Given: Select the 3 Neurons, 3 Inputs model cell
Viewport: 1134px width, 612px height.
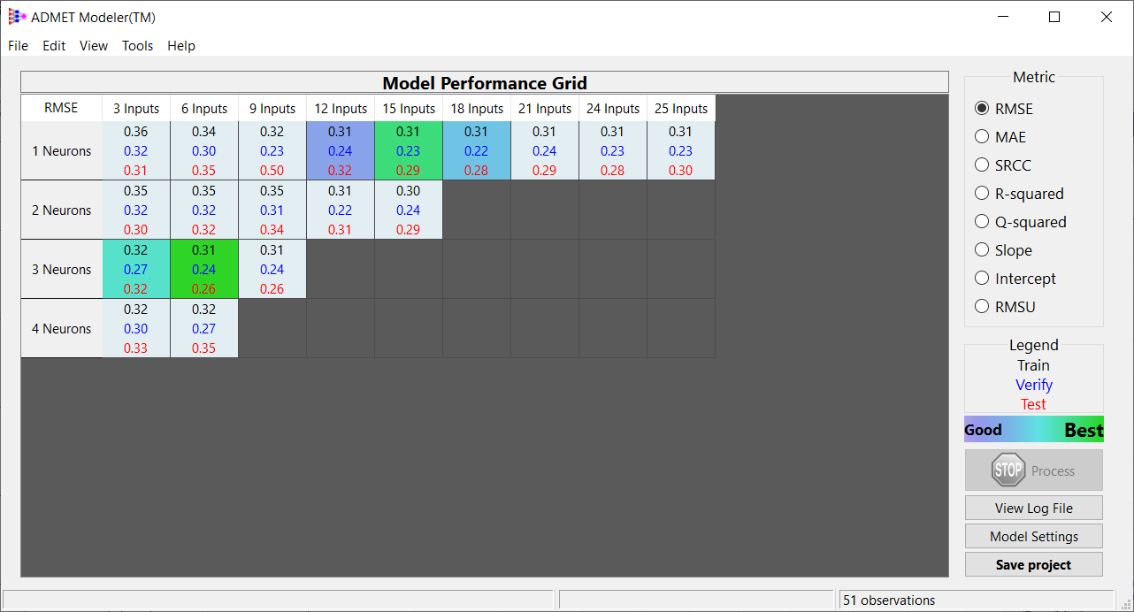Looking at the screenshot, I should [135, 270].
